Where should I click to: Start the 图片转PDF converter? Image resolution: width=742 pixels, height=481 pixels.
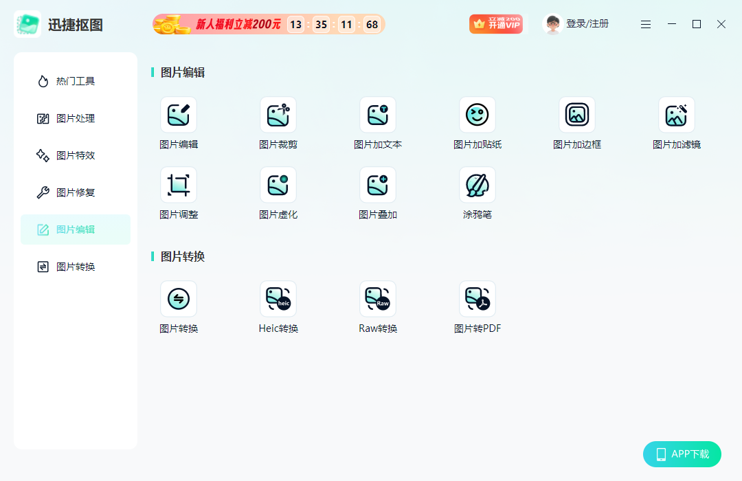[477, 306]
